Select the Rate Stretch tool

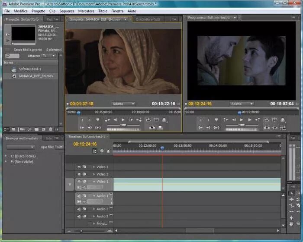[291, 205]
